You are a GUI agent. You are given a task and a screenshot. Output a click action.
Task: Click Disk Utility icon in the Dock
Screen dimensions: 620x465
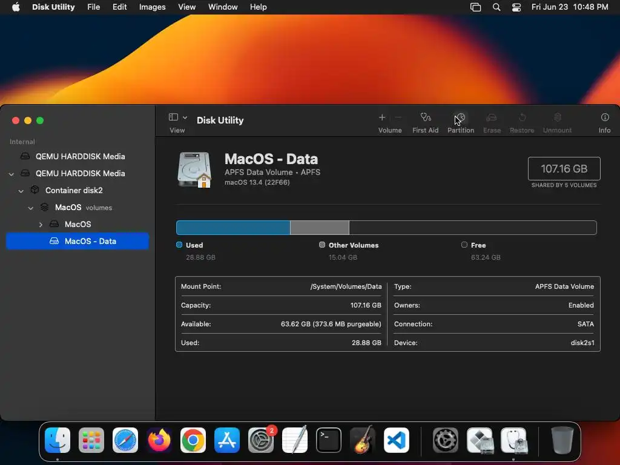[x=513, y=440]
